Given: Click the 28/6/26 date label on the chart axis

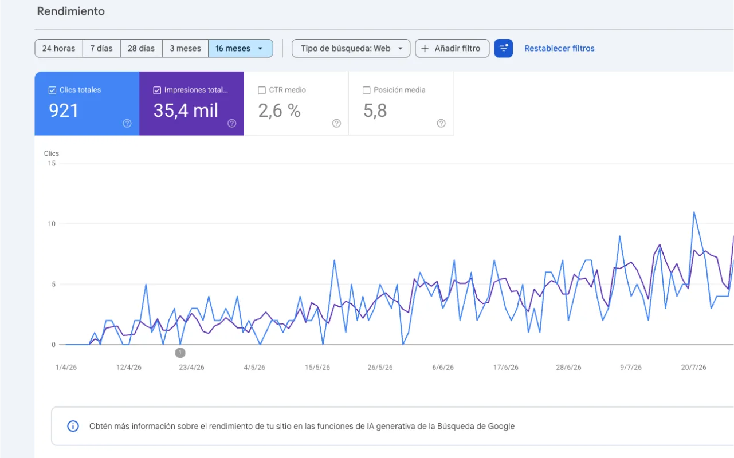Looking at the screenshot, I should pyautogui.click(x=568, y=368).
